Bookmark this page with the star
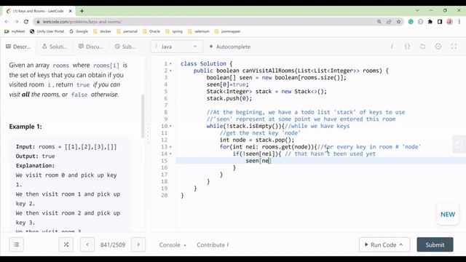The height and width of the screenshot is (262, 466). (398, 22)
